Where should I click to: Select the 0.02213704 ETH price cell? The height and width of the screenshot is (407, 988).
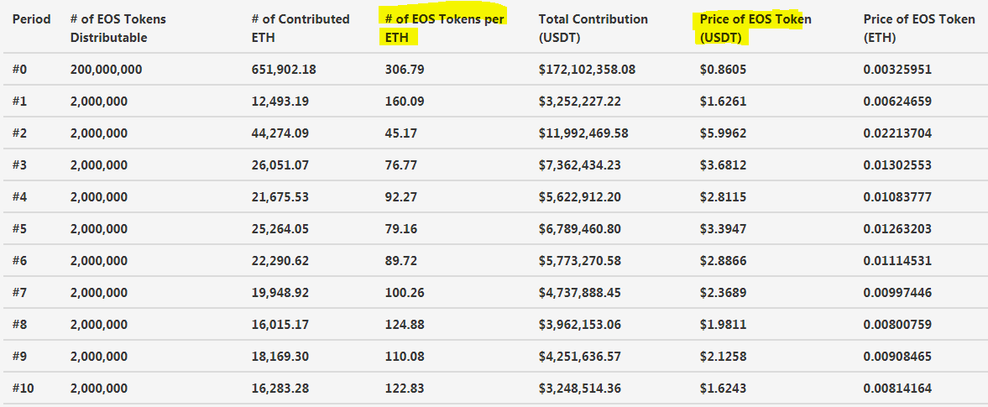(x=897, y=133)
